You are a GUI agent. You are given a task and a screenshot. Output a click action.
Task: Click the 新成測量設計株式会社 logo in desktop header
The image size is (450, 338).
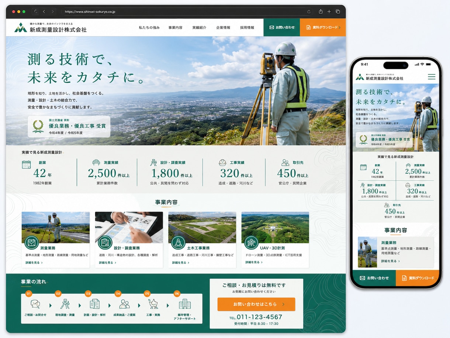pos(51,28)
